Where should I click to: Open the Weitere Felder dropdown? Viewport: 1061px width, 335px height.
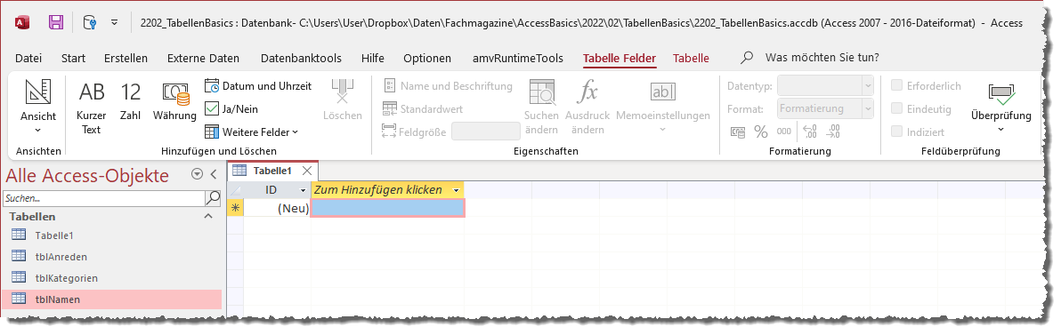(251, 132)
